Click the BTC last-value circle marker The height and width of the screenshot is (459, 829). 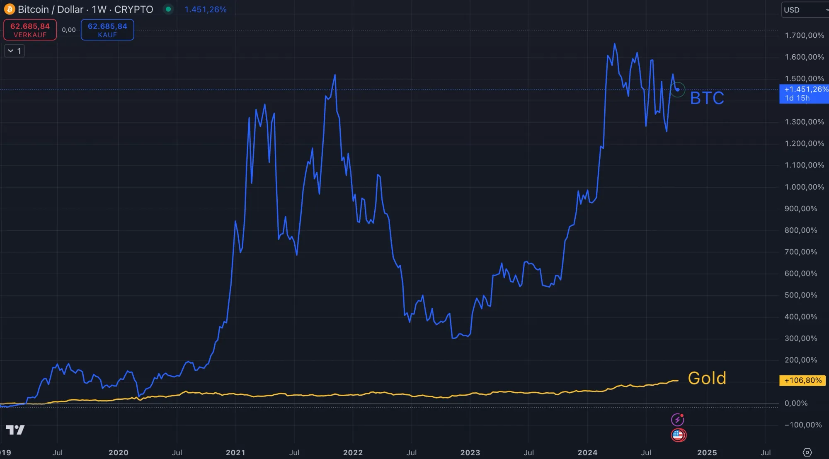click(677, 89)
